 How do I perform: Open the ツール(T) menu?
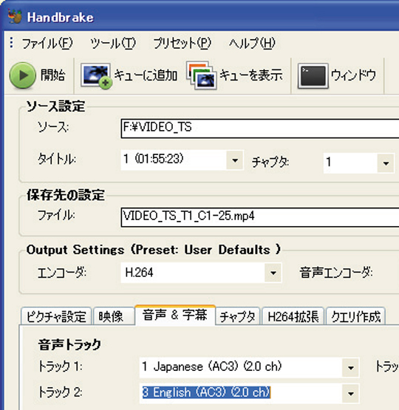(x=113, y=43)
